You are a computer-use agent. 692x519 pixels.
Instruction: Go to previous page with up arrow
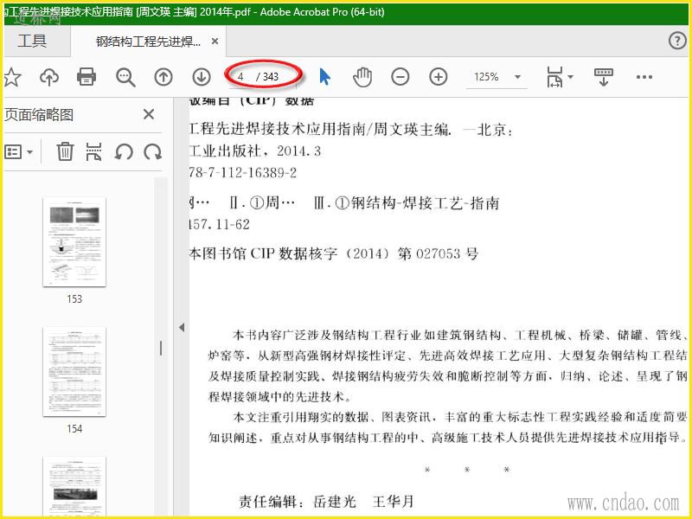(x=163, y=77)
